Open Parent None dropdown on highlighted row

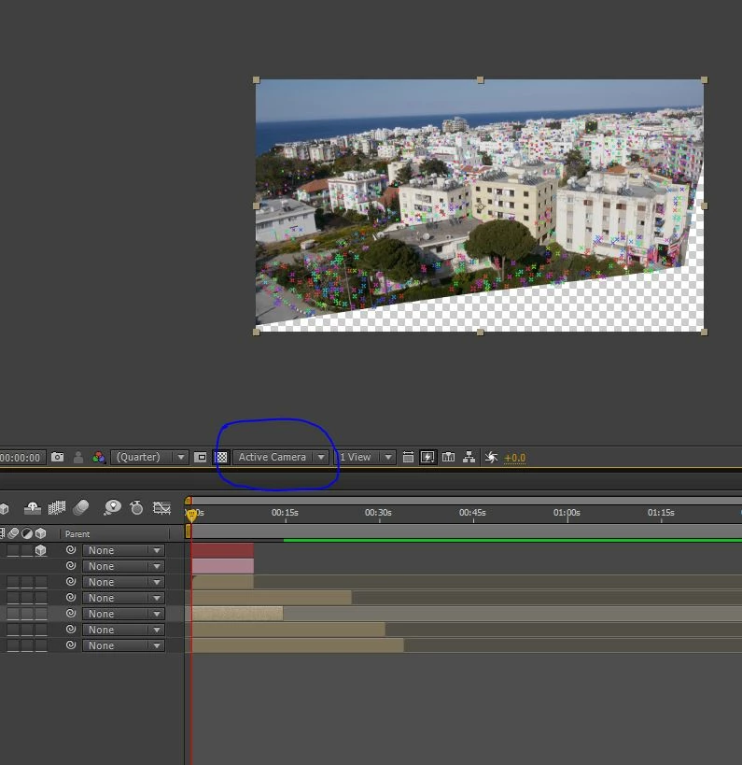pos(123,614)
